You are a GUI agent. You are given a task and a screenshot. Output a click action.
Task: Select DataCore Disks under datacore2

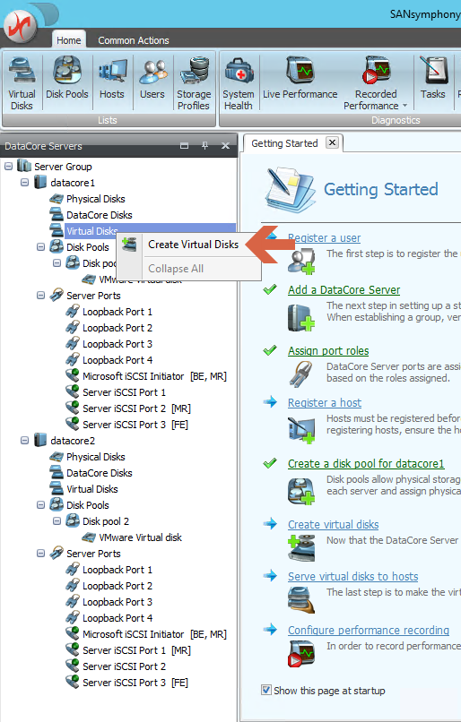[x=100, y=473]
